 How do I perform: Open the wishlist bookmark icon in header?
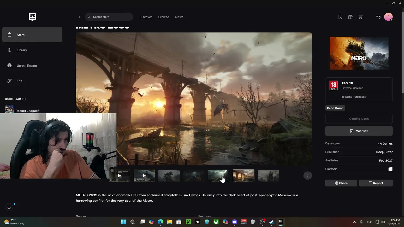click(340, 17)
